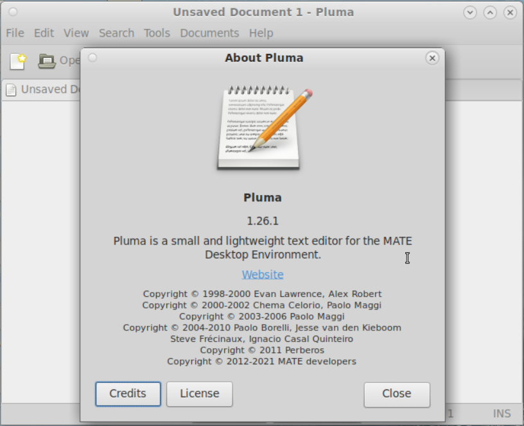Create a new document
This screenshot has width=524, height=426.
click(x=17, y=60)
